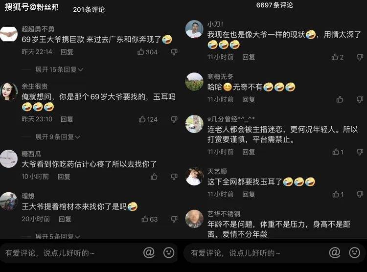Toggle like with 124 on 余生很贵's comment
Viewport: 367px width, 272px height.
coord(142,119)
